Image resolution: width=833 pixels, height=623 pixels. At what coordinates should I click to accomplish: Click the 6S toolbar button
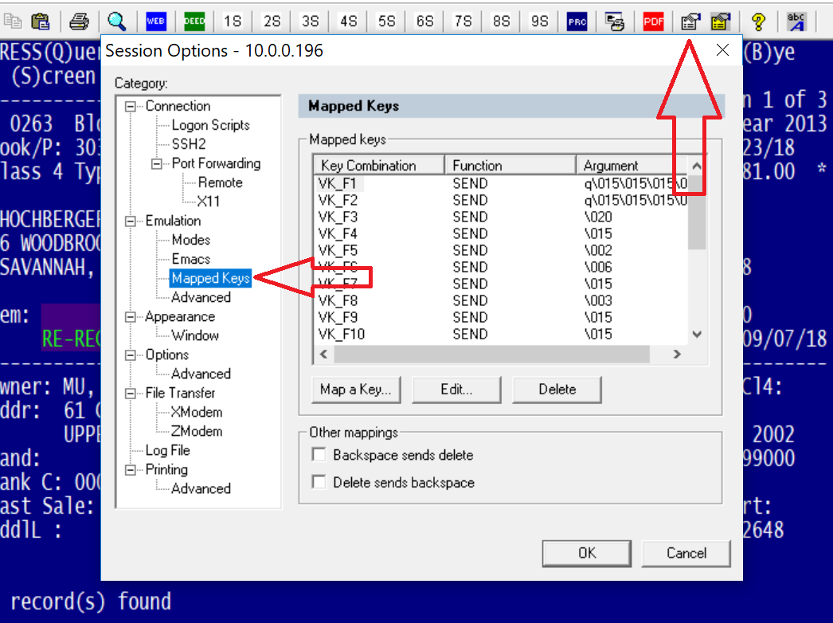tap(424, 22)
